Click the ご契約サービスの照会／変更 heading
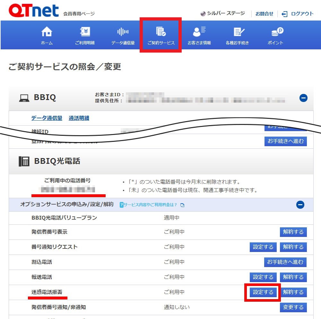Screen dimensions: 321x319 point(65,67)
